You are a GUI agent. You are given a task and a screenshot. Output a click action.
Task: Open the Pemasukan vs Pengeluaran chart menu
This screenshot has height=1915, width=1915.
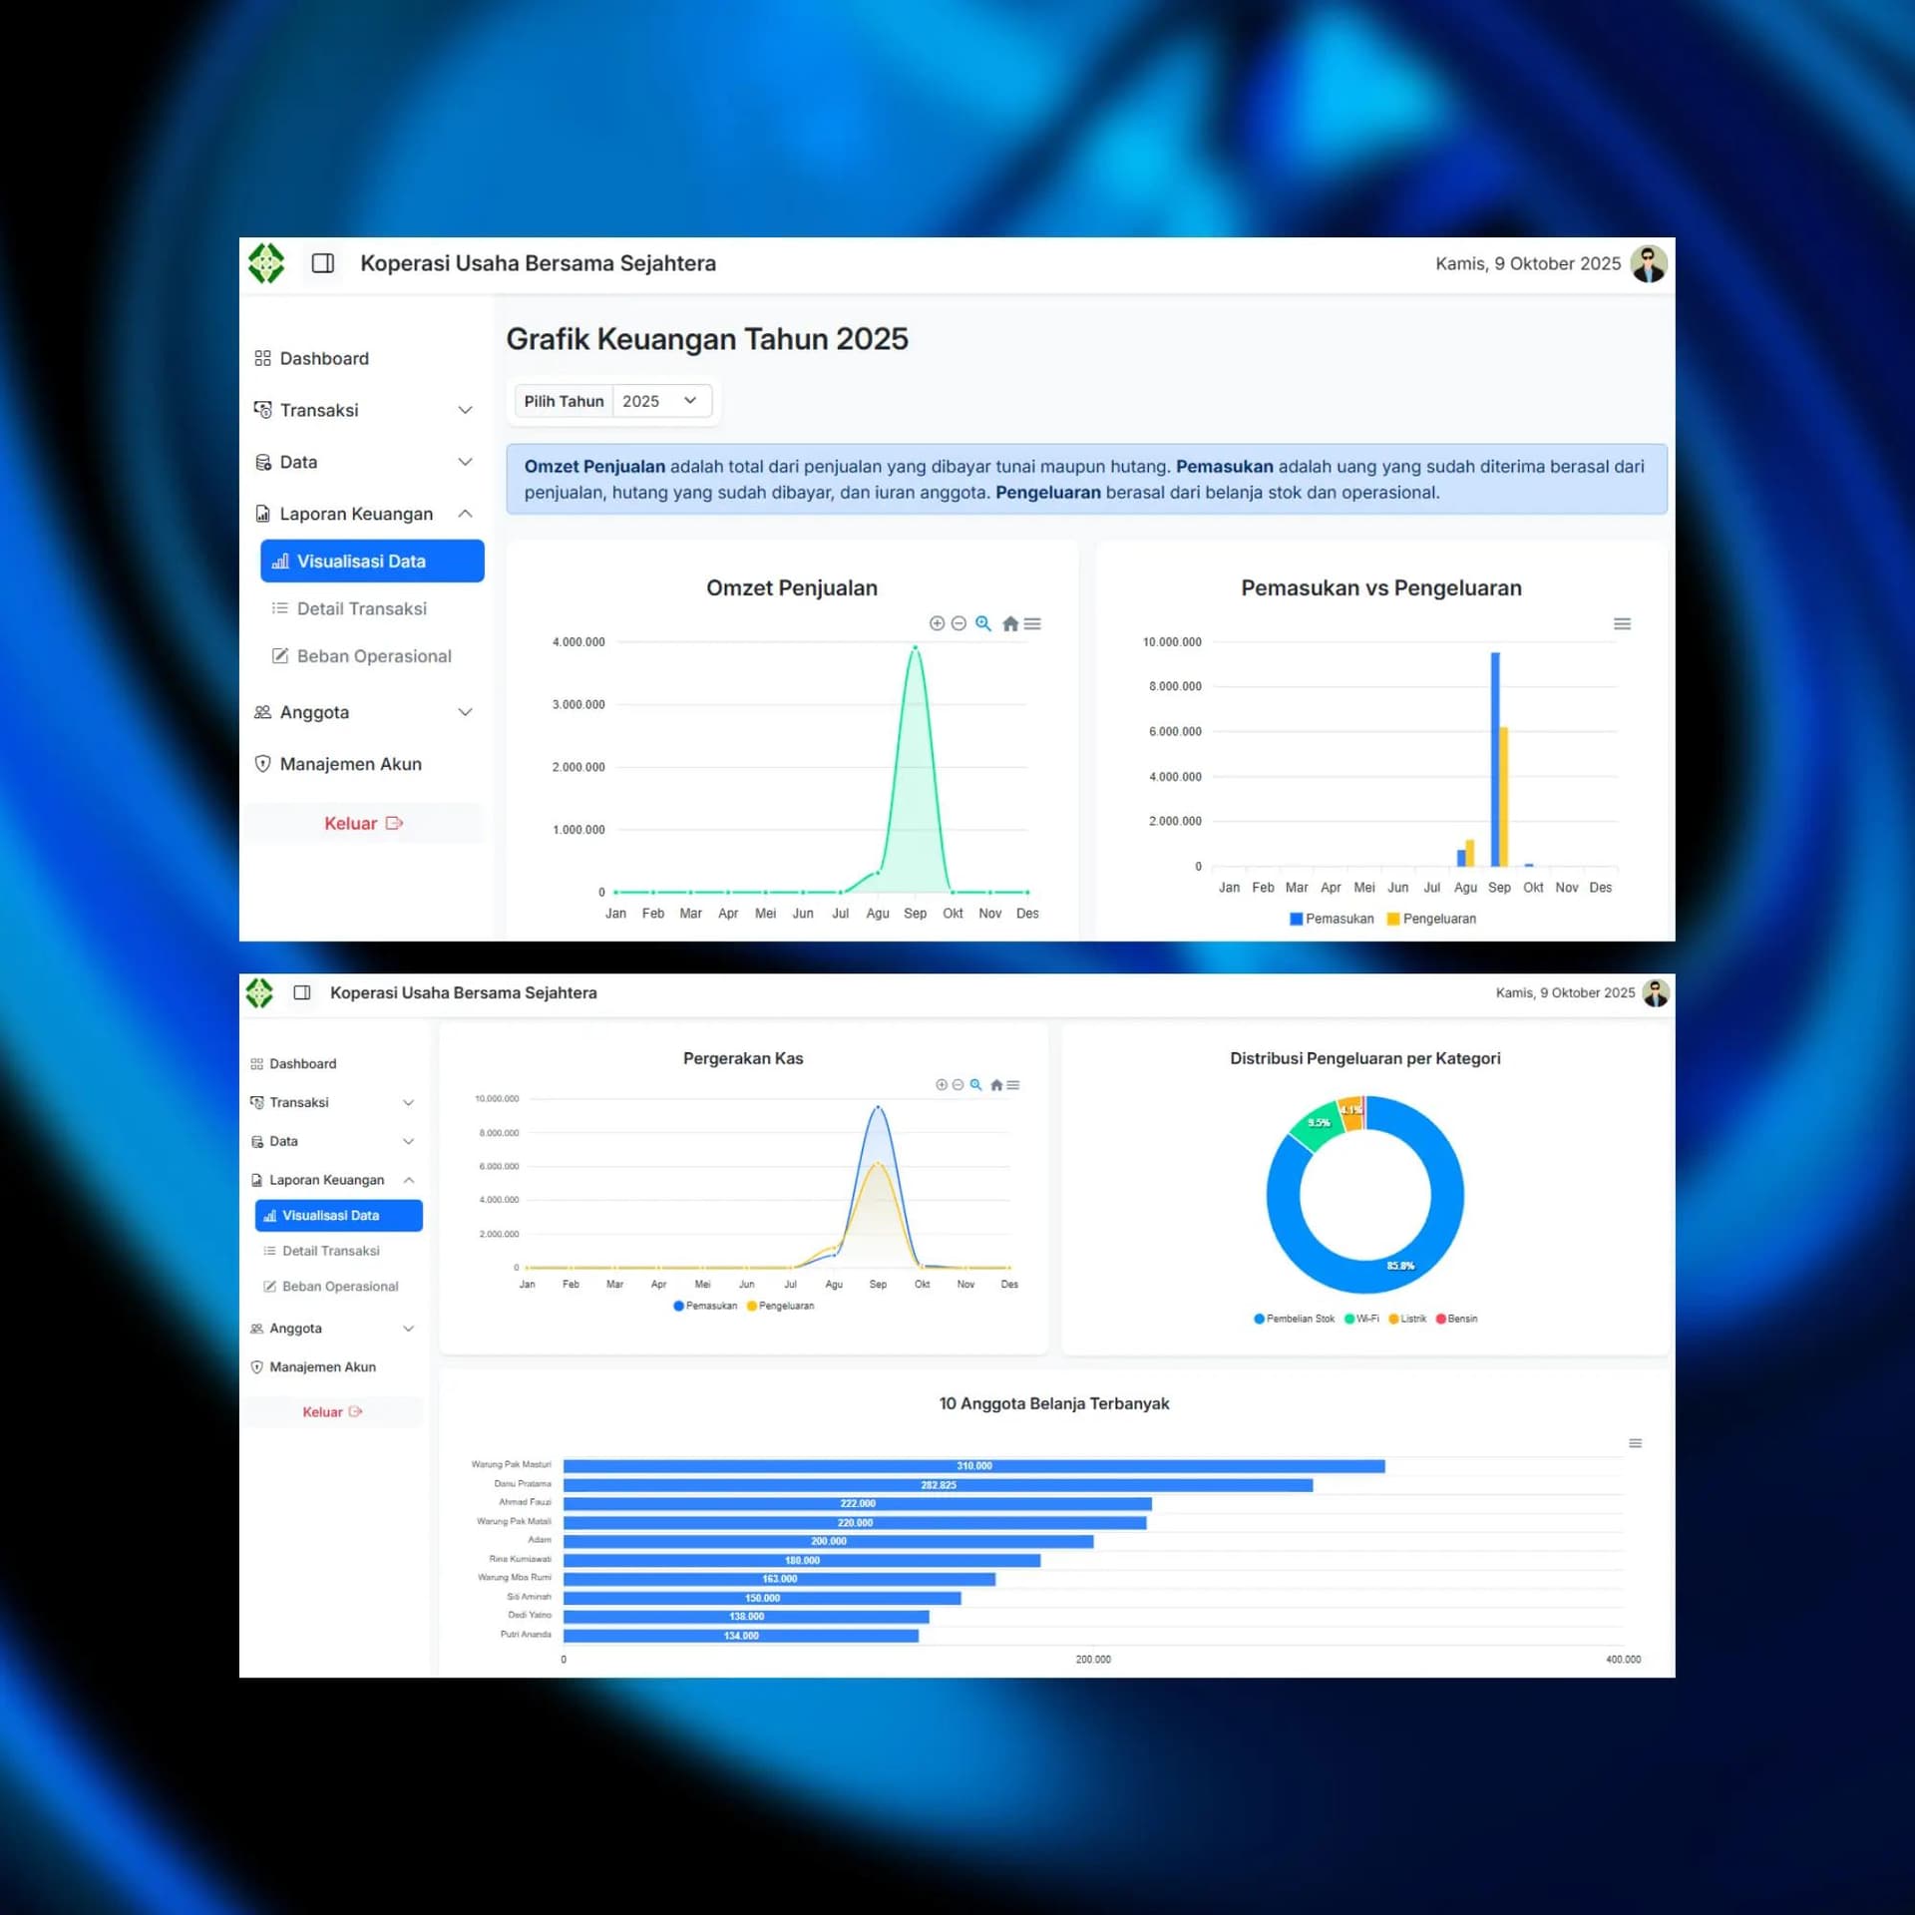(1622, 623)
